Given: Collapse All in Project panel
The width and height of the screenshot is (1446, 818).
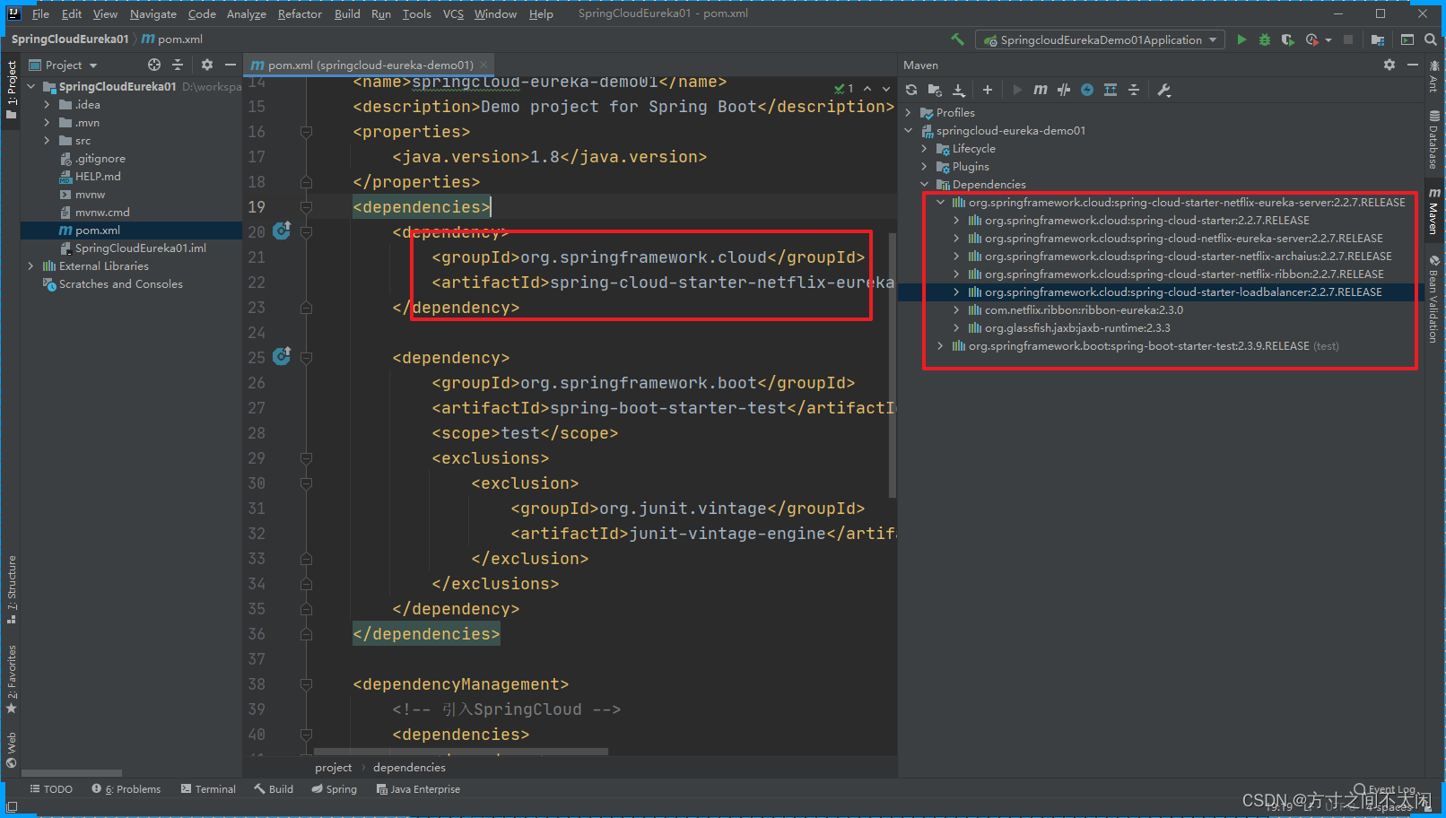Looking at the screenshot, I should [x=178, y=65].
